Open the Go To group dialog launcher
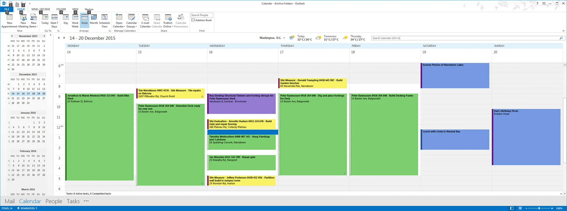Viewport: 567px width, 211px height. coord(58,31)
